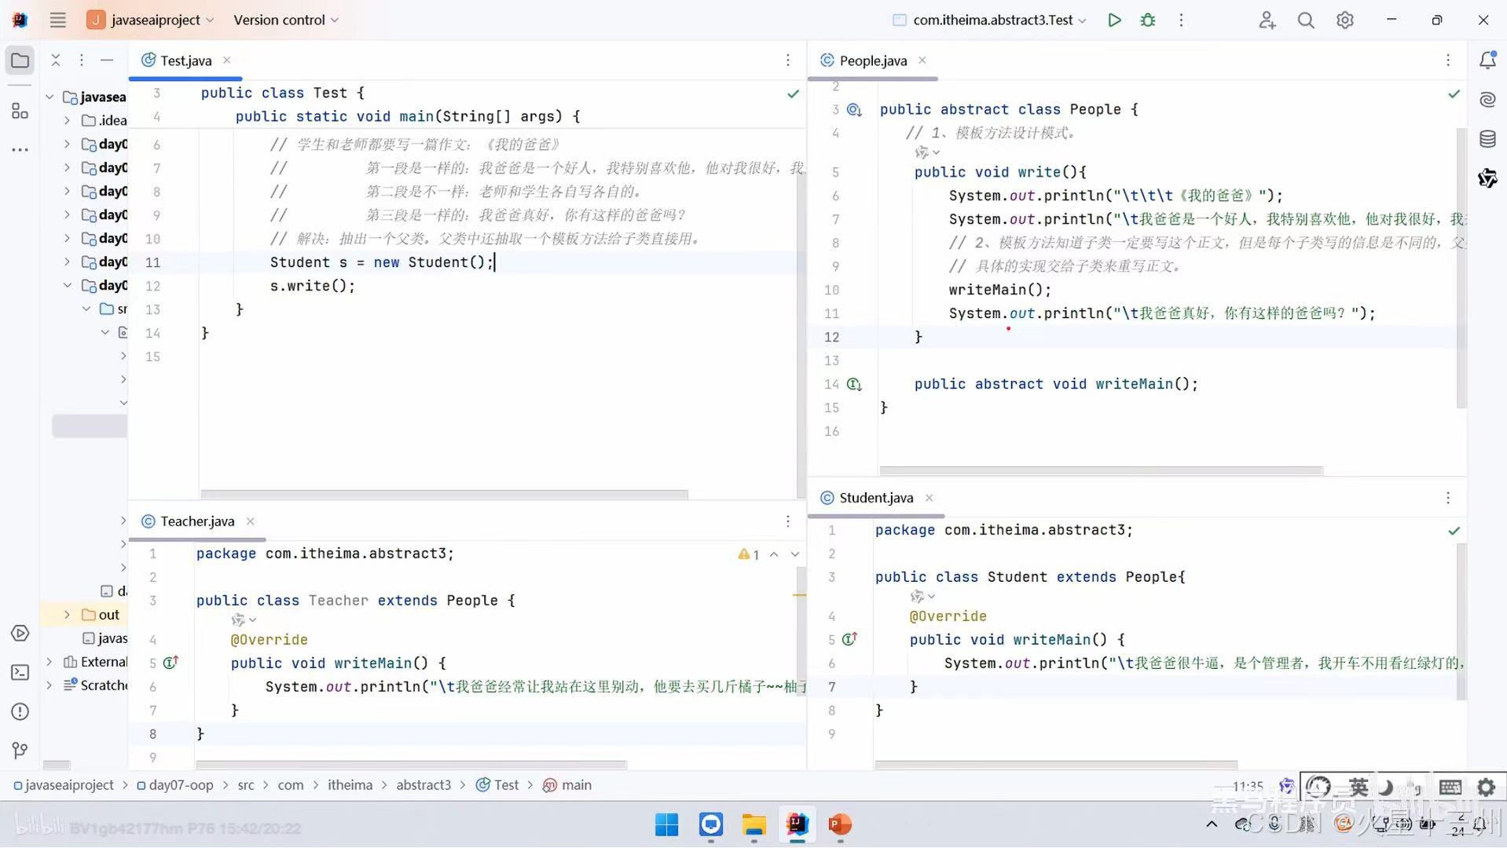Open the IDE Settings gear icon
Screen dimensions: 1507x848
coord(1344,20)
